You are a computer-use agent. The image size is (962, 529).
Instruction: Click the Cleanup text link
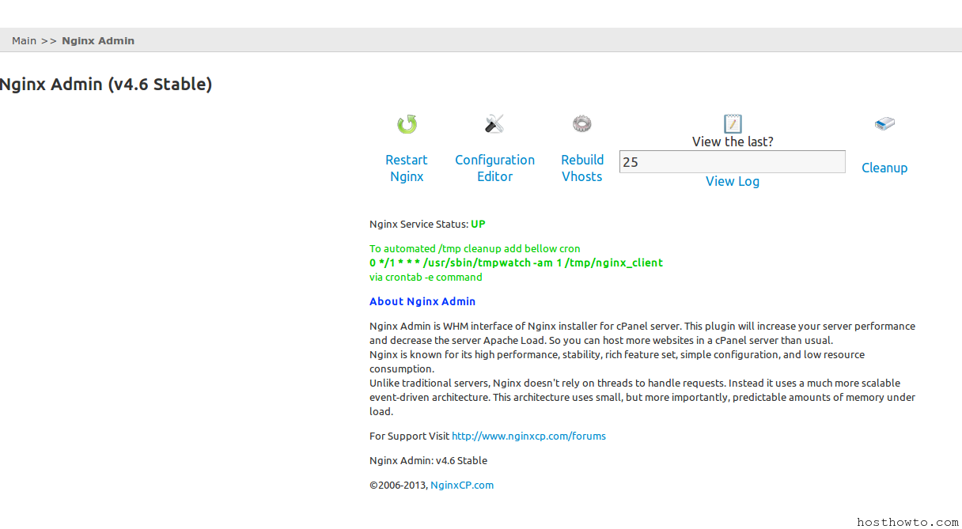[884, 168]
